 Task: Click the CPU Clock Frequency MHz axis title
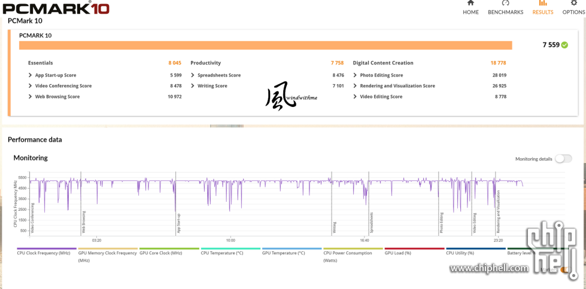(16, 204)
